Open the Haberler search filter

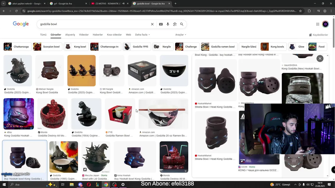coord(98,35)
